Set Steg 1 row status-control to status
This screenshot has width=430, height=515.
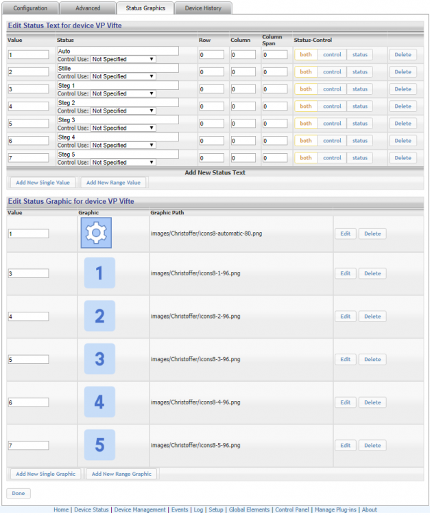pos(360,89)
